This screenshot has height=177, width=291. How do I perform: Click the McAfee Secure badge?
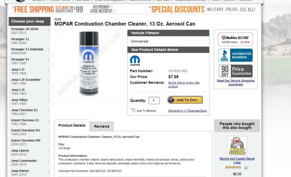coord(235,39)
